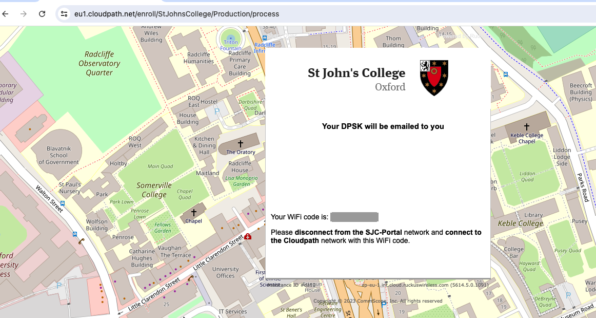Click the 'Parks Road' road label
Image resolution: width=596 pixels, height=318 pixels.
582,188
